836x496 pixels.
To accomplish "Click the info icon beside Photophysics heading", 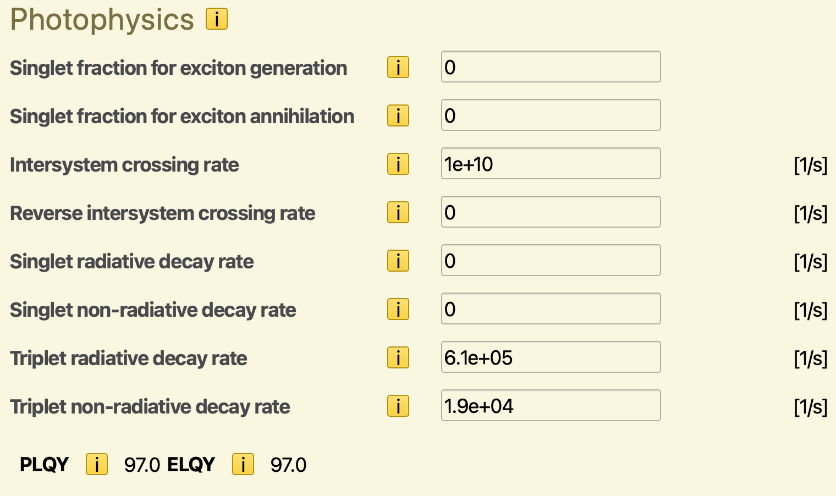I will tap(217, 19).
